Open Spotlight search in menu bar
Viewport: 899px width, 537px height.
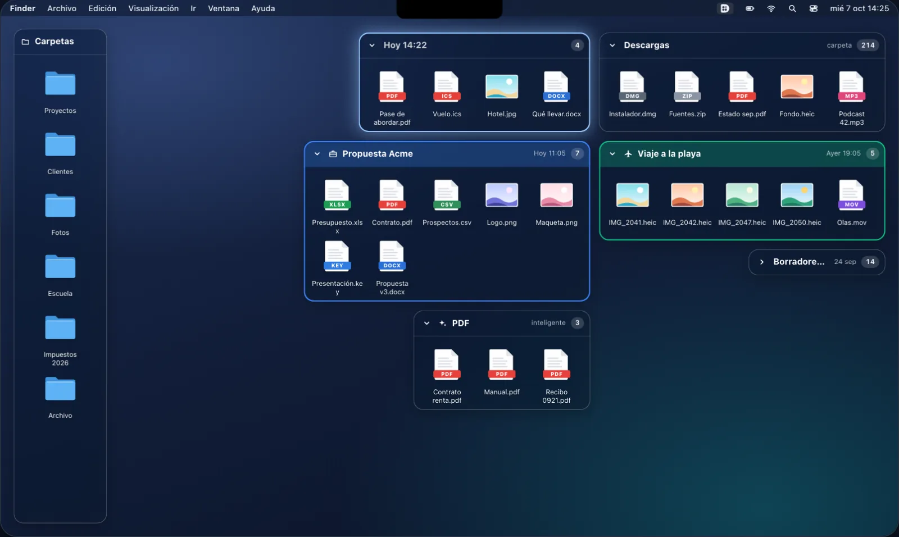pyautogui.click(x=792, y=8)
